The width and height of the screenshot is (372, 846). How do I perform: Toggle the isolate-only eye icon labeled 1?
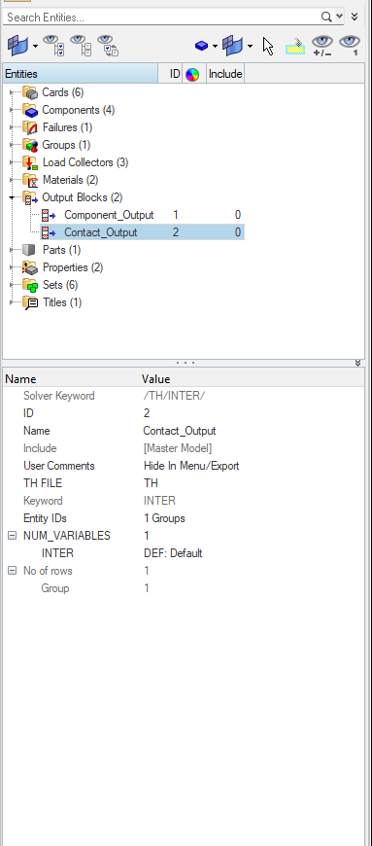pos(350,47)
